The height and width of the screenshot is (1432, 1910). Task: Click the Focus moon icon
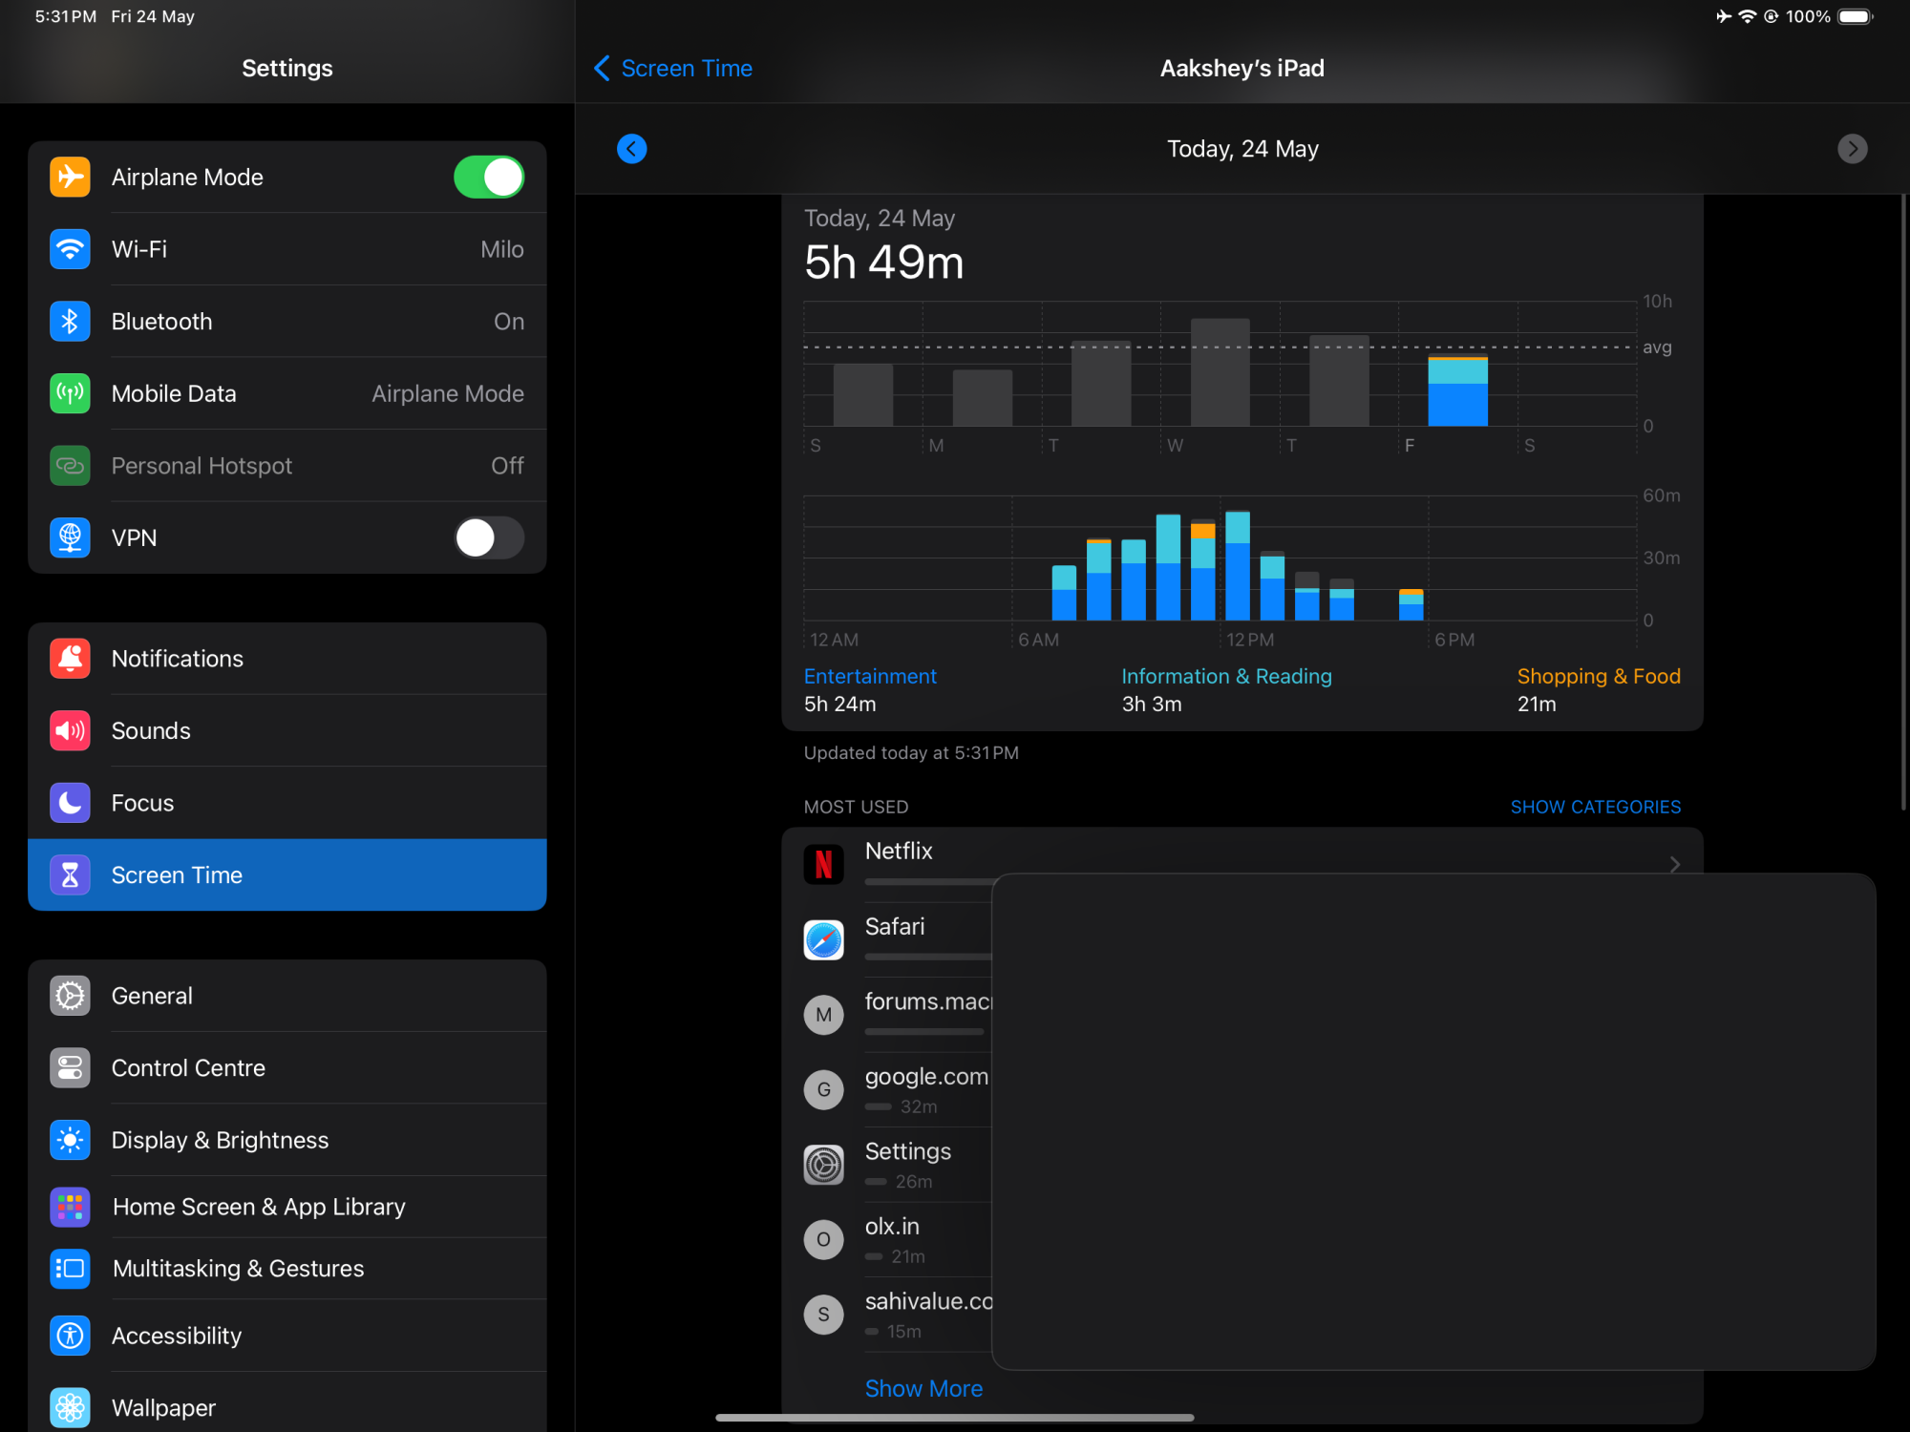70,803
